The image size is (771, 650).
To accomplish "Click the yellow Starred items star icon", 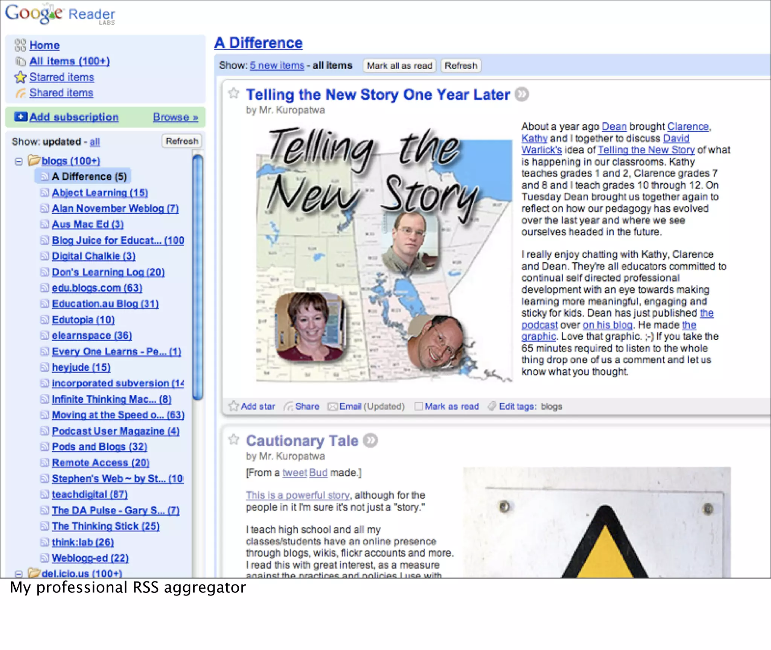I will 20,77.
